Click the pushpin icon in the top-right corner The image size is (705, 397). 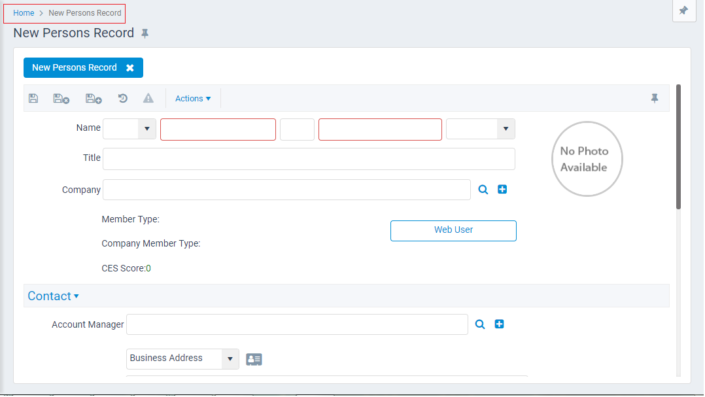[x=684, y=11]
